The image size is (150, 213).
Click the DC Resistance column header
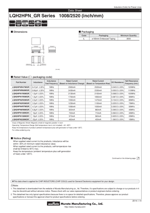point(117,82)
